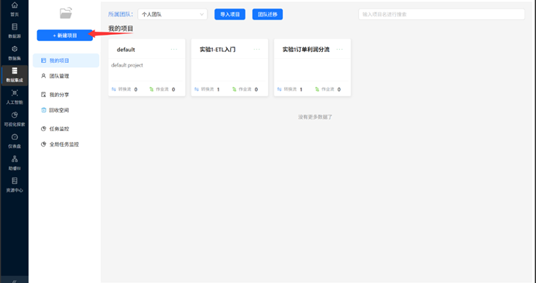Open the 实验1订单利润分流 project card
The height and width of the screenshot is (283, 536).
click(x=312, y=67)
